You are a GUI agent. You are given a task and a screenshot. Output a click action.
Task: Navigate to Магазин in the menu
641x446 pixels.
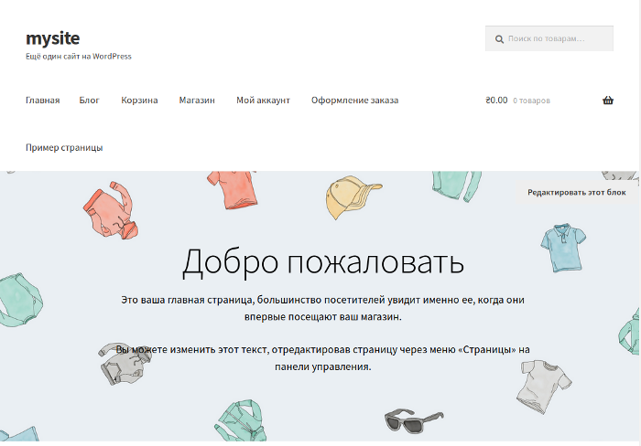point(197,101)
